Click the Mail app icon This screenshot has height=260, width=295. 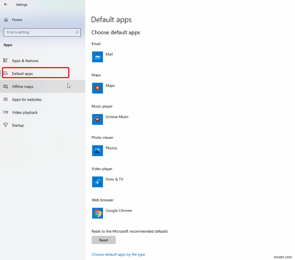pos(97,57)
